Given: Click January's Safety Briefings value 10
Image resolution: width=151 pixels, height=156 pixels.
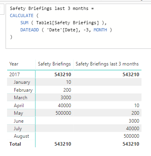Looking at the screenshot, I should click(x=69, y=82).
